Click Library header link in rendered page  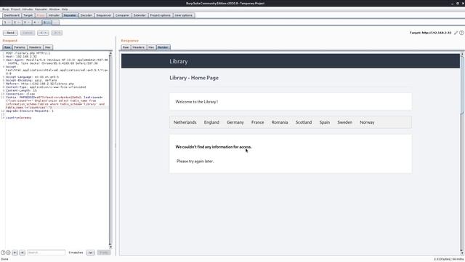[x=178, y=61]
